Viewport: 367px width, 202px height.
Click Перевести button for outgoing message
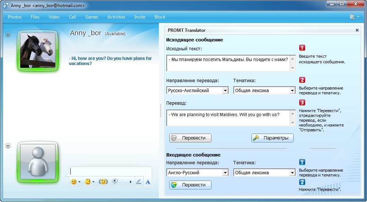pos(190,138)
